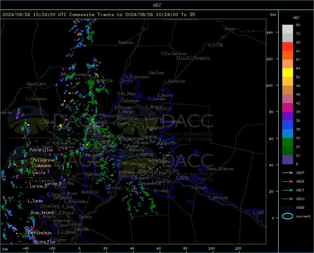The width and height of the screenshot is (314, 253).
Task: Click the Clla.SanJose map label
Action: click(174, 54)
